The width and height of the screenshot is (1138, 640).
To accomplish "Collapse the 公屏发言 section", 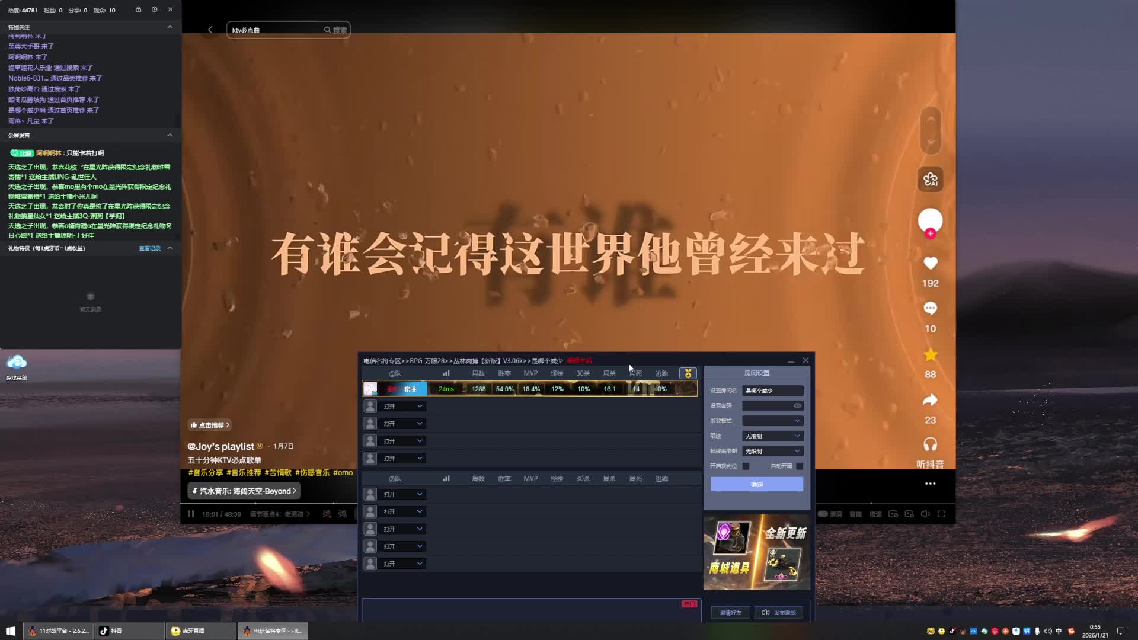I will [x=170, y=135].
